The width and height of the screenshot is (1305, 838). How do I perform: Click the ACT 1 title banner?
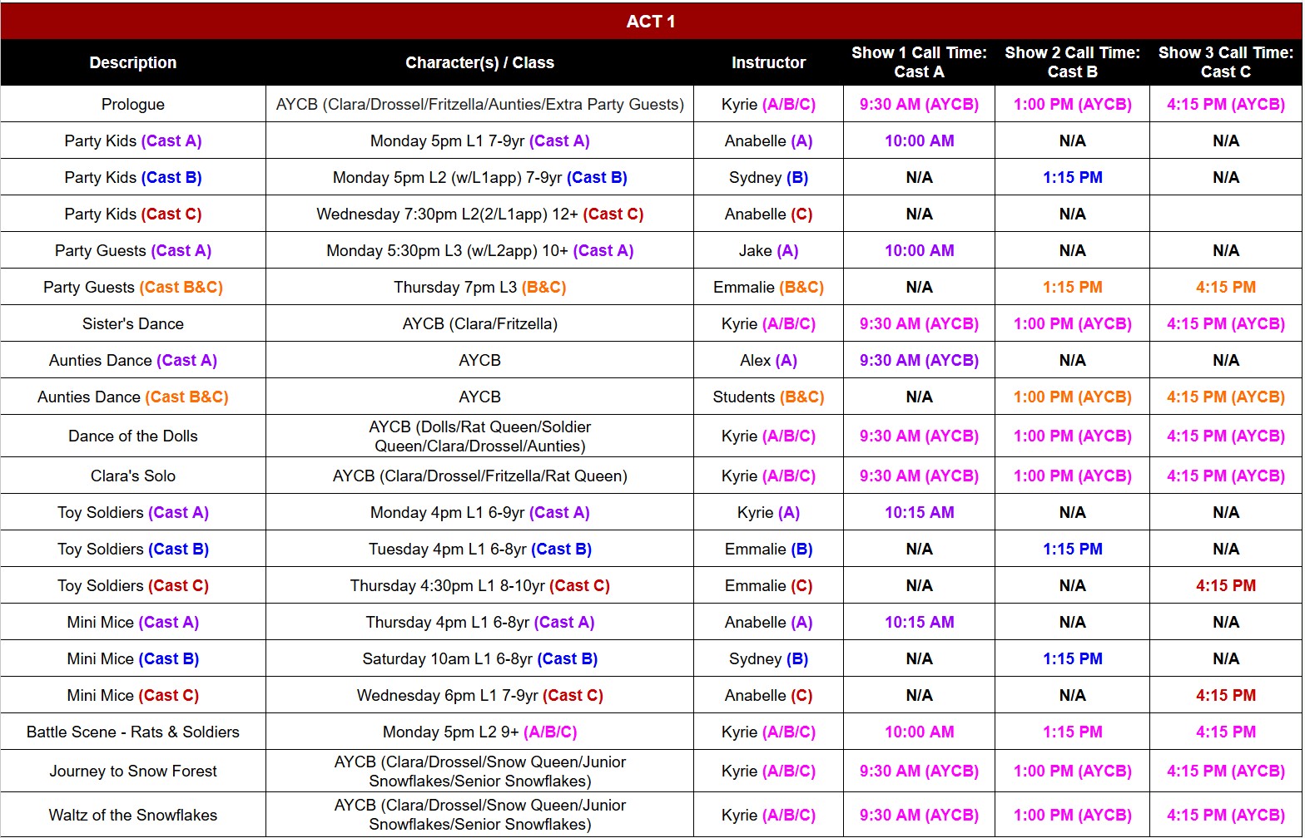(651, 22)
